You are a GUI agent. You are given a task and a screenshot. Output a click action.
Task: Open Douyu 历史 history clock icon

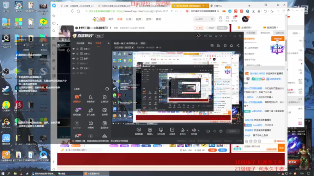coord(221,19)
